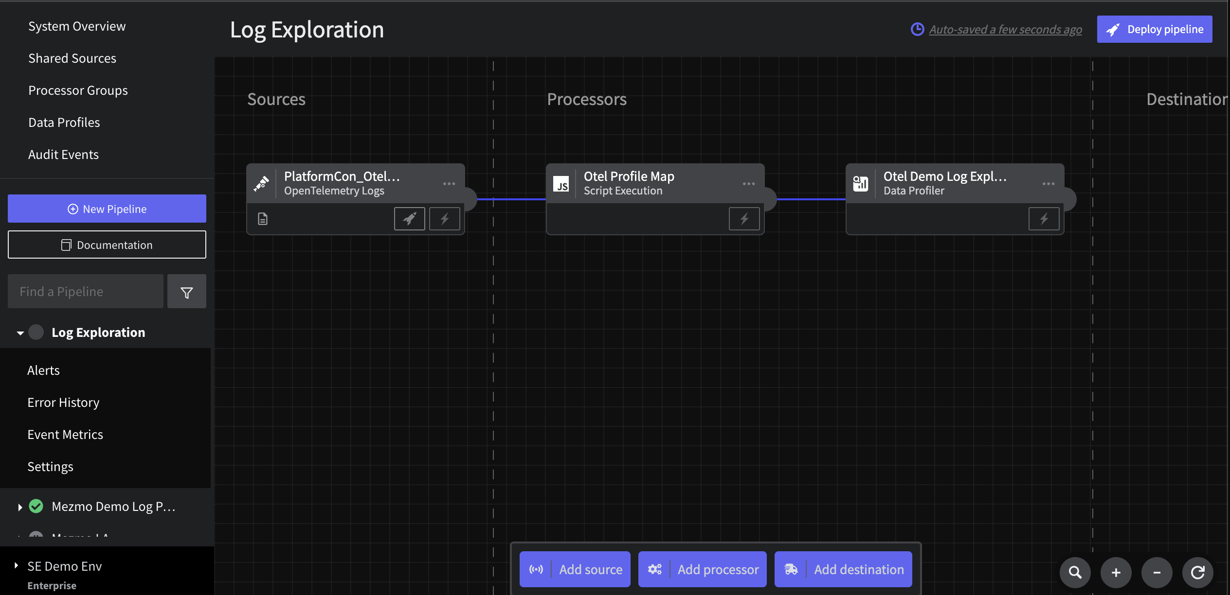Open the Auto-saved a few seconds ago link
Viewport: 1230px width, 595px height.
click(1005, 30)
